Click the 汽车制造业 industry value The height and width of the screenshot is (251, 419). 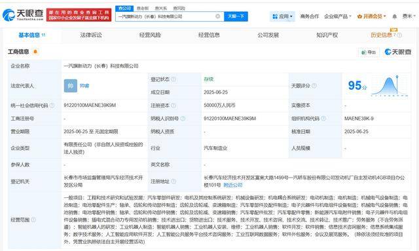[x=215, y=148]
